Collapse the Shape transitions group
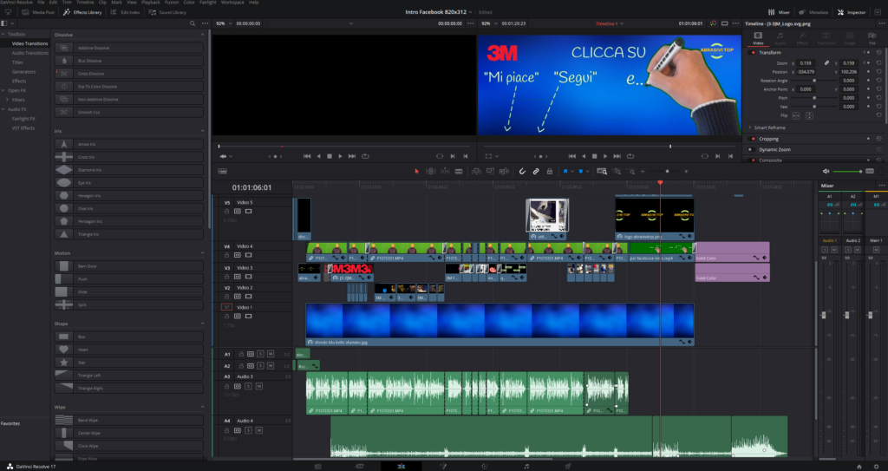888x471 pixels. coord(203,324)
